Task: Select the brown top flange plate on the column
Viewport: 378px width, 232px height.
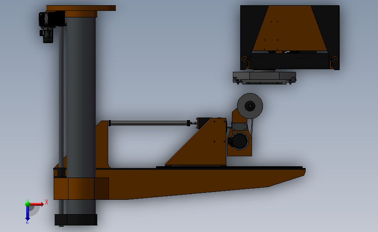Action: (x=81, y=8)
